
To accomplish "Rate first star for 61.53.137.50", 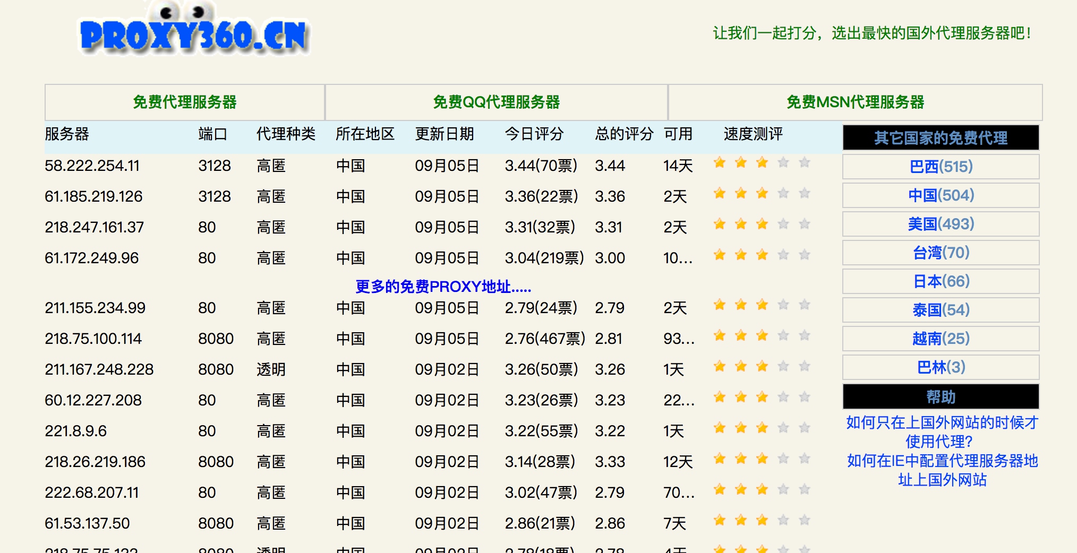I will [720, 520].
